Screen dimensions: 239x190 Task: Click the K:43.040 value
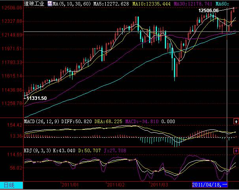pyautogui.click(x=64, y=151)
